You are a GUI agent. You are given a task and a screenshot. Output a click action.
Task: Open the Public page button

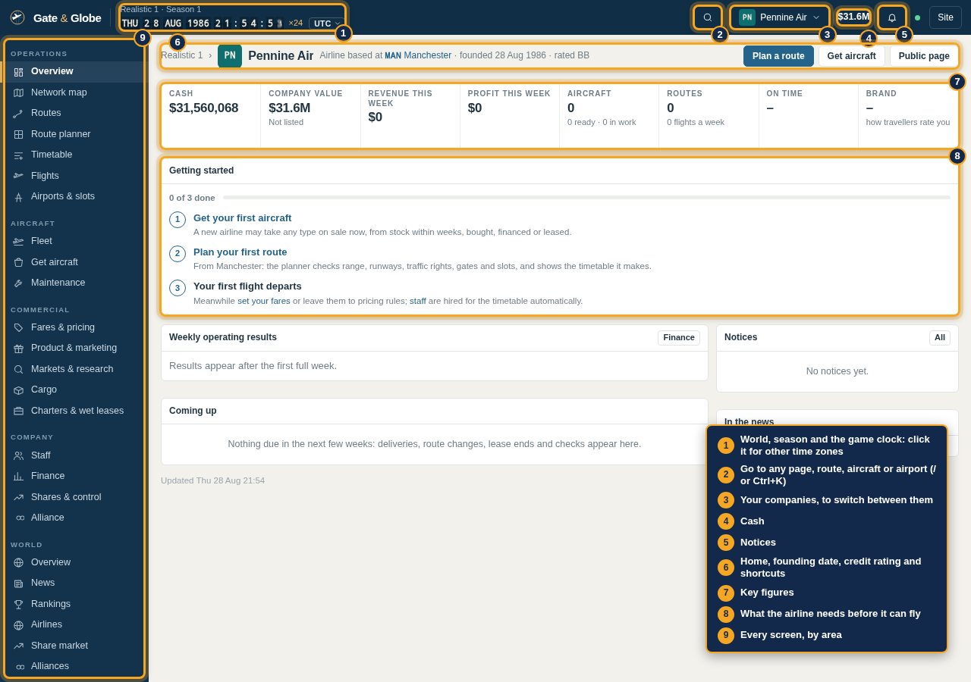tap(924, 56)
